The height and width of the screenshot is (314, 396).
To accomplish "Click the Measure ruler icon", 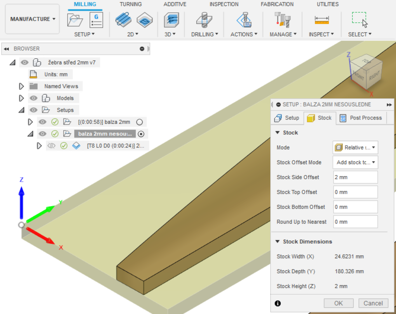I will click(321, 20).
